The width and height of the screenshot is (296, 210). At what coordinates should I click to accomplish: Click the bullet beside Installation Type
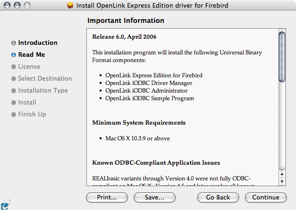coord(13,91)
